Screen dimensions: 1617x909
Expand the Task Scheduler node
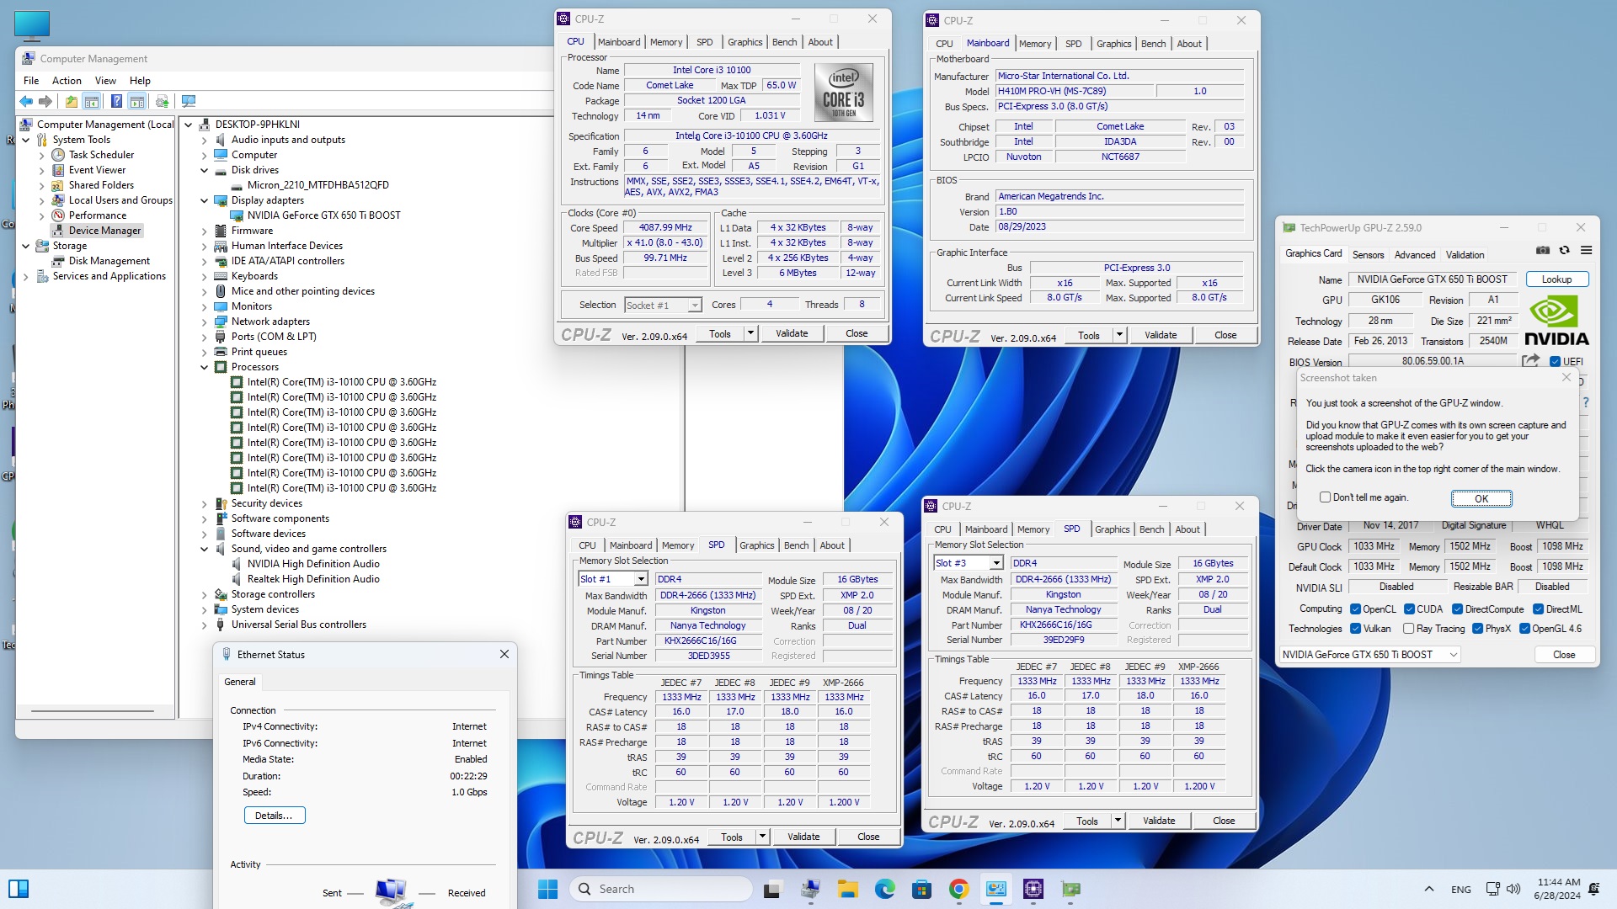(x=42, y=155)
